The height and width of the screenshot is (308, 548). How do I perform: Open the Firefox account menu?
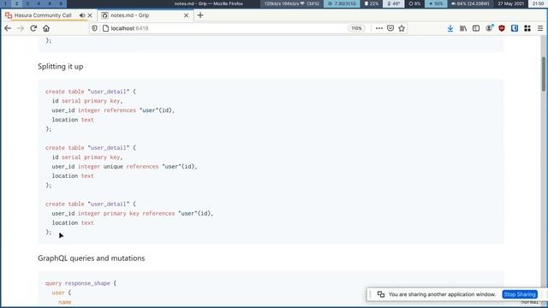pos(489,28)
